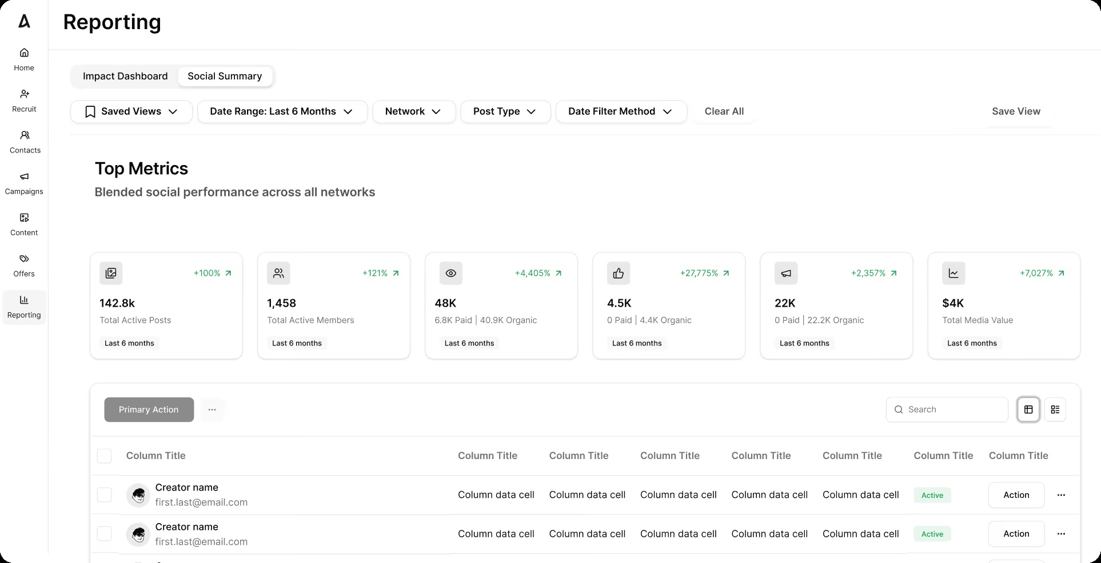Select Reporting in the sidebar
This screenshot has width=1101, height=563.
24,307
